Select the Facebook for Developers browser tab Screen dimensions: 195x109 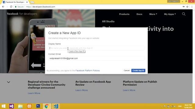coord(15,2)
